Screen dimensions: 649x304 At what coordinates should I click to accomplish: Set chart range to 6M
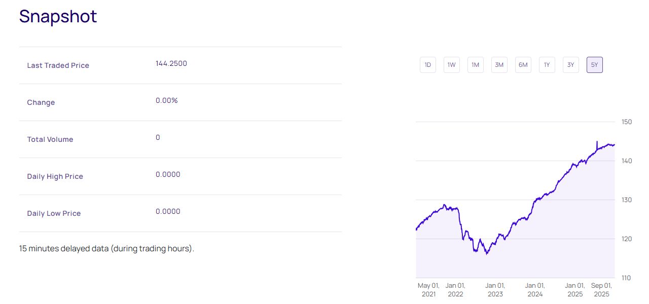pos(523,65)
